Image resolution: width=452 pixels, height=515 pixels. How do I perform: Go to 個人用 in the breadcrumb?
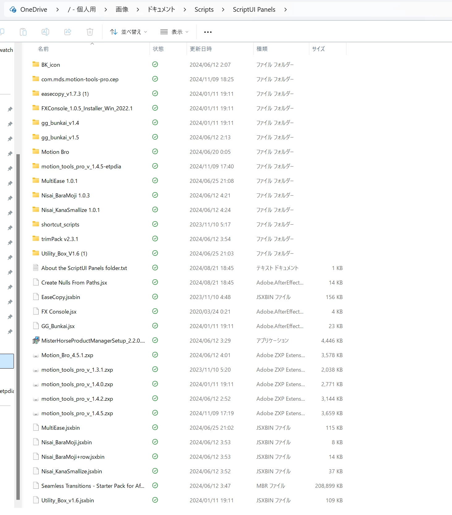(x=82, y=10)
